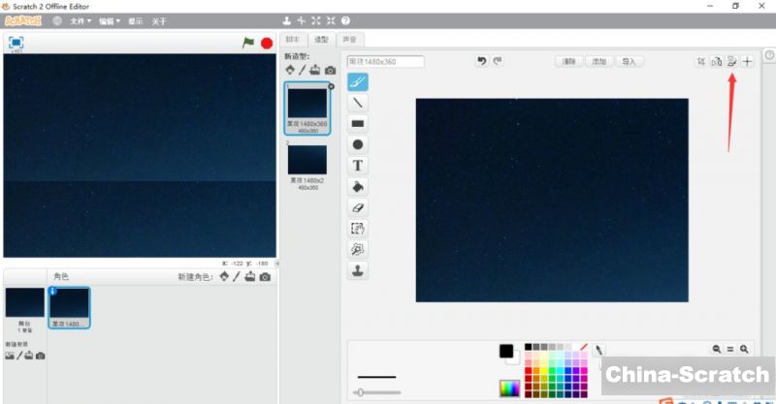The width and height of the screenshot is (776, 404).
Task: Activate the Text tool
Action: 358,166
